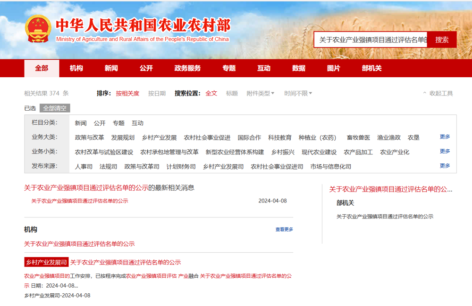Open the result dated 2024-04-08
The height and width of the screenshot is (306, 472).
point(79,201)
